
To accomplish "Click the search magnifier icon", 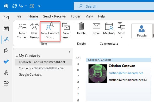I will [x=81, y=6].
